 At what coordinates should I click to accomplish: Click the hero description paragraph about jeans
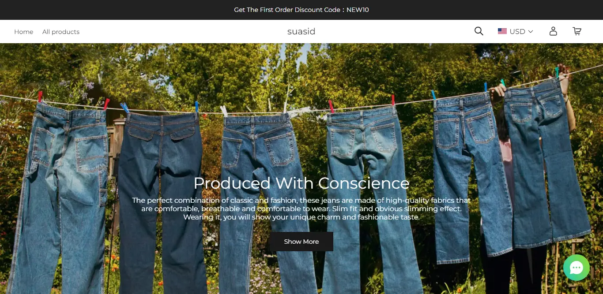301,208
